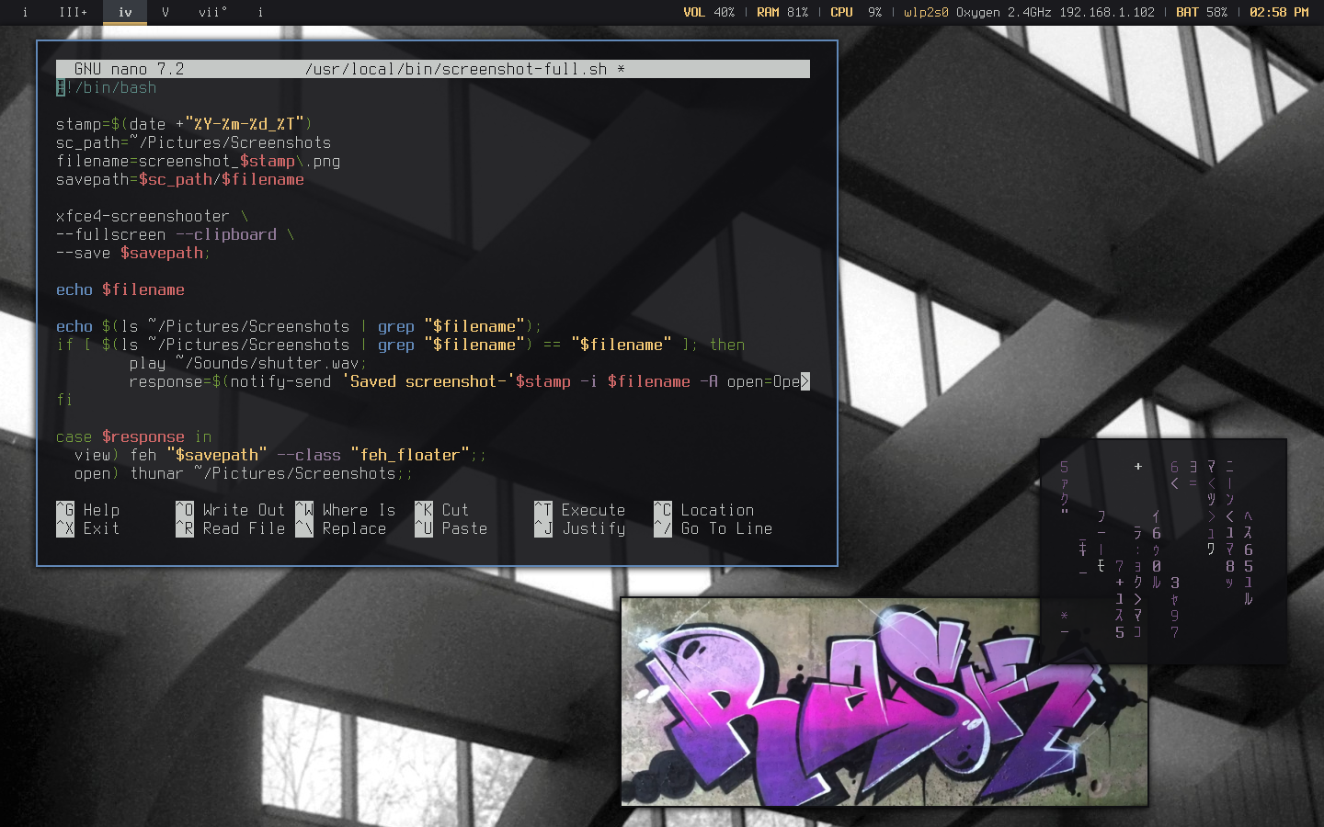Image resolution: width=1324 pixels, height=827 pixels.
Task: Click the GNU nano 7.2 title text
Action: [129, 69]
